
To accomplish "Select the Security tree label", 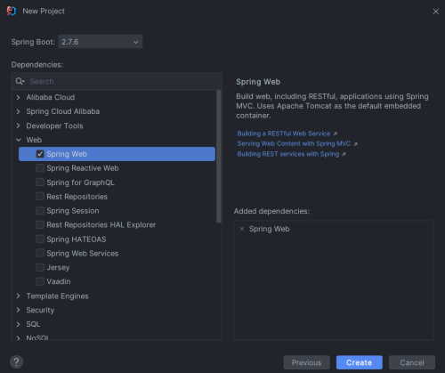I will pos(40,310).
